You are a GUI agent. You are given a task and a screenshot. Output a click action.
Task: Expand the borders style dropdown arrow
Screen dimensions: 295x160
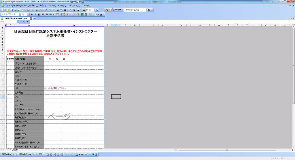tap(93, 14)
